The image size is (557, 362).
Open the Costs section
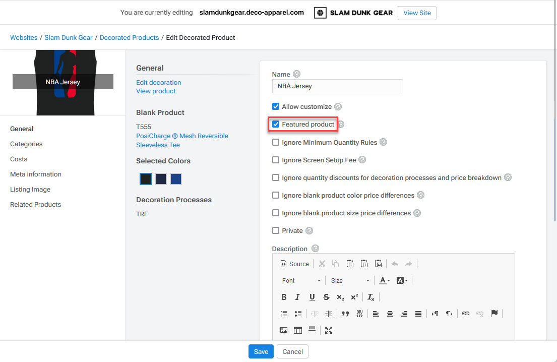coord(19,159)
